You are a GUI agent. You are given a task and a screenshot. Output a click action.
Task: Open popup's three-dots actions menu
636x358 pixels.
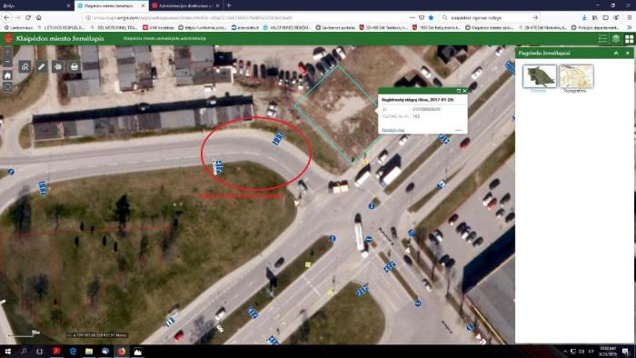point(458,130)
